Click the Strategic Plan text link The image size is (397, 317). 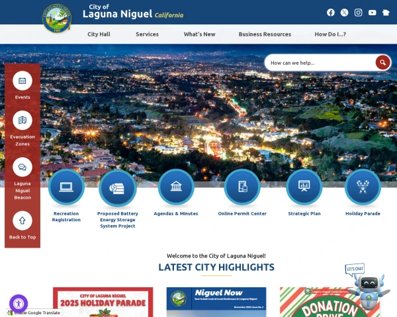tap(304, 213)
